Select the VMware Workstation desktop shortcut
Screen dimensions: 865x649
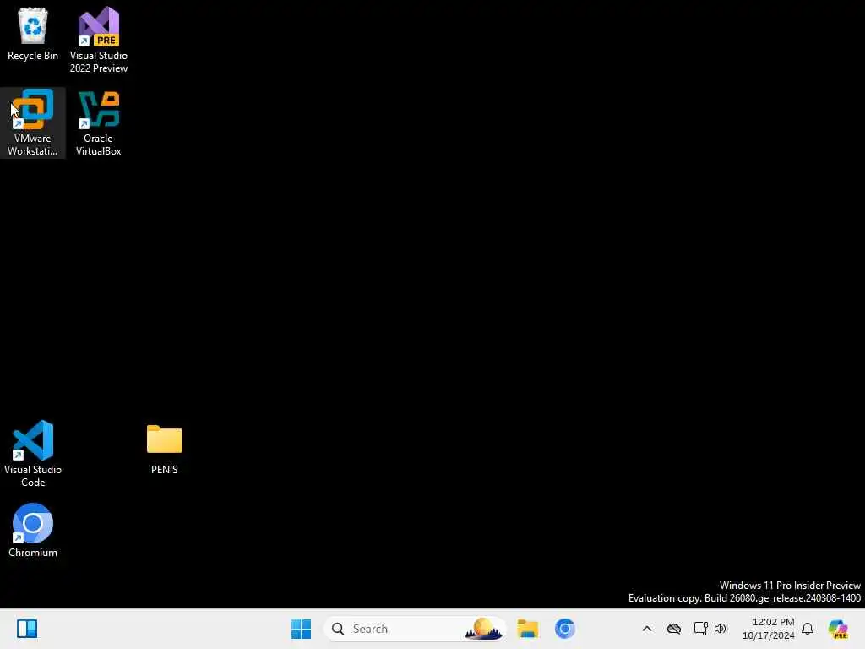pos(33,123)
